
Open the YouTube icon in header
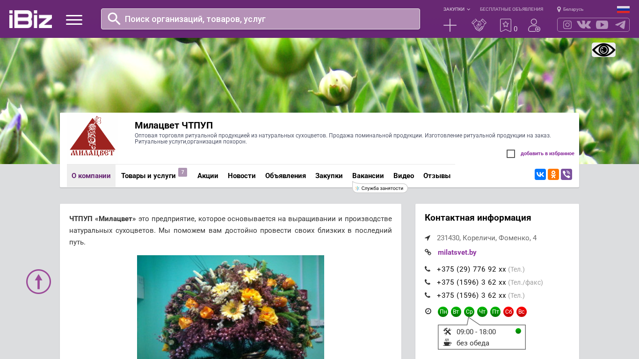click(602, 25)
